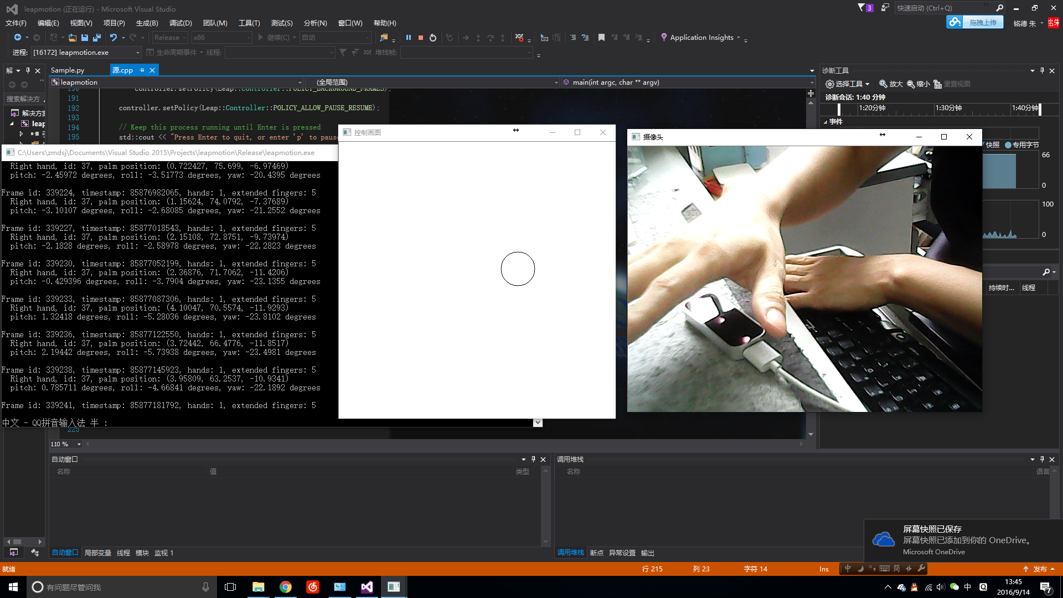
Task: Click the thread filter funnel icon
Action: 343,53
